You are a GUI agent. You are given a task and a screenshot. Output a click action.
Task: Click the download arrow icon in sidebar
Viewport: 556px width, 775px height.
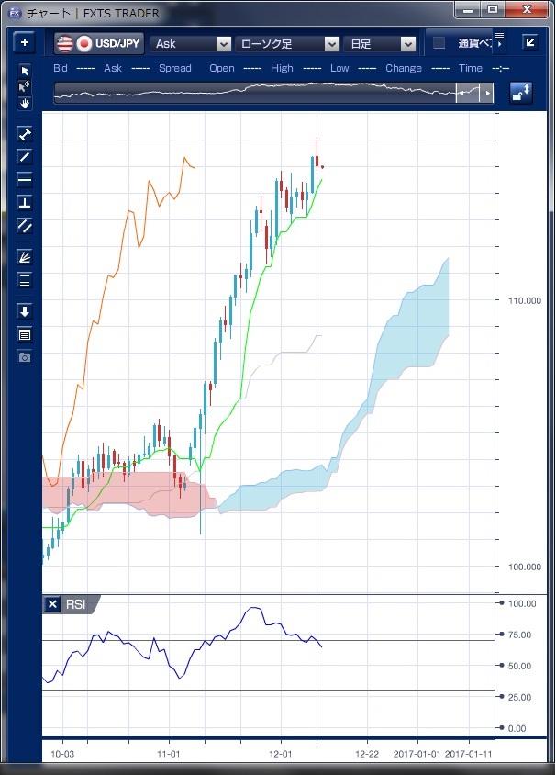tap(25, 311)
